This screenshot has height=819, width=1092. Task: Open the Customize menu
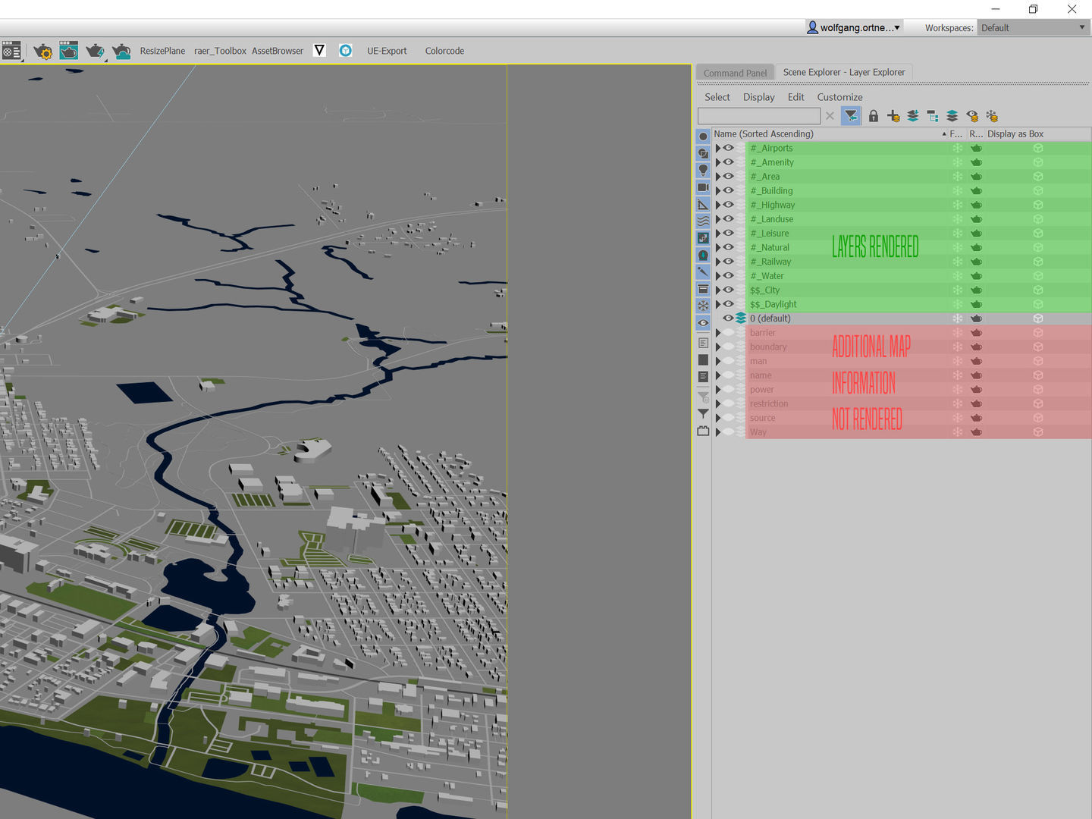point(839,97)
